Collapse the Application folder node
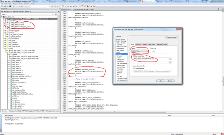The height and width of the screenshot is (135, 224). tap(6, 21)
